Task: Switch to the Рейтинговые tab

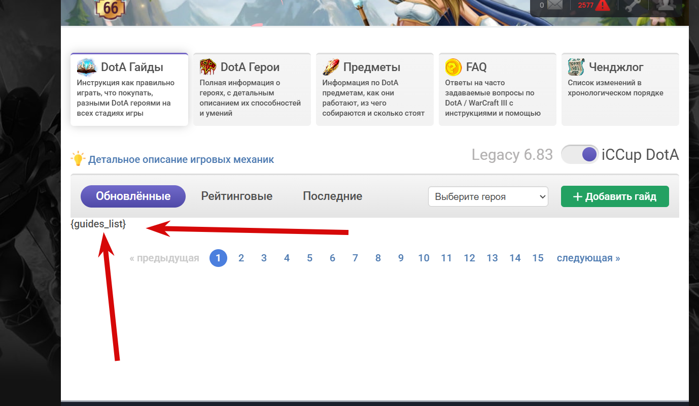Action: coord(237,196)
